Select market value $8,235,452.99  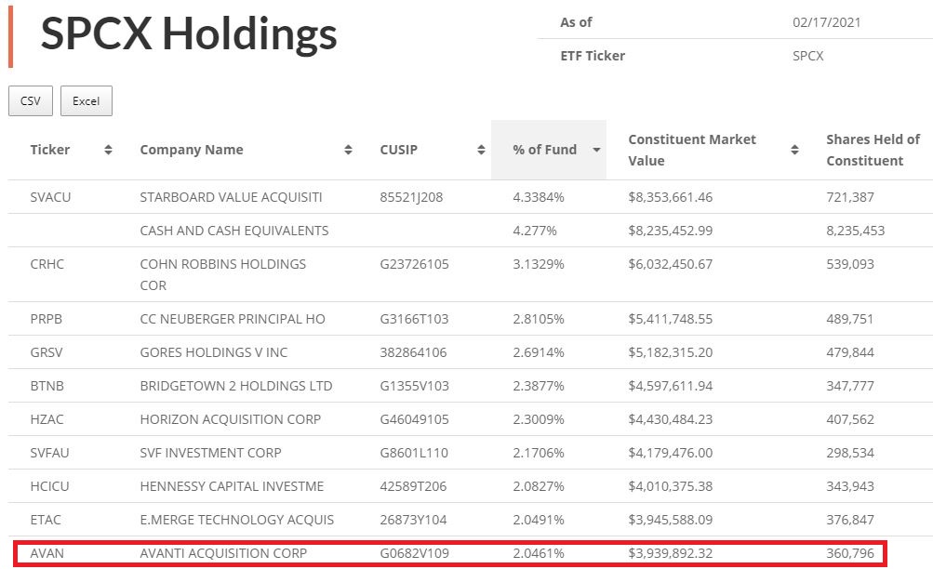click(x=670, y=231)
